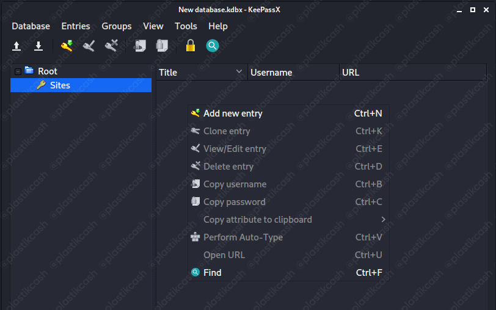Image resolution: width=496 pixels, height=310 pixels.
Task: Click the sort arrow in Title column
Action: tap(239, 72)
